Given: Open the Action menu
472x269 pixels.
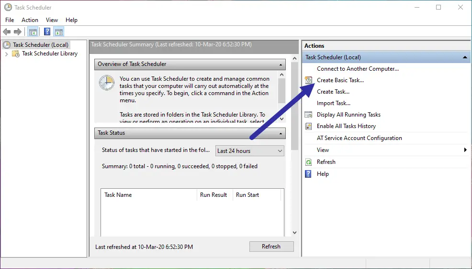Looking at the screenshot, I should (x=30, y=20).
